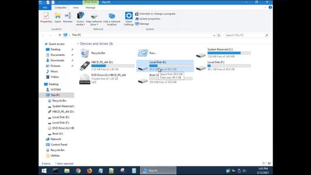Screen dimensions: 311x175
Task: Click Properties icon in quick access toolbar
Action: pyautogui.click(x=48, y=2)
